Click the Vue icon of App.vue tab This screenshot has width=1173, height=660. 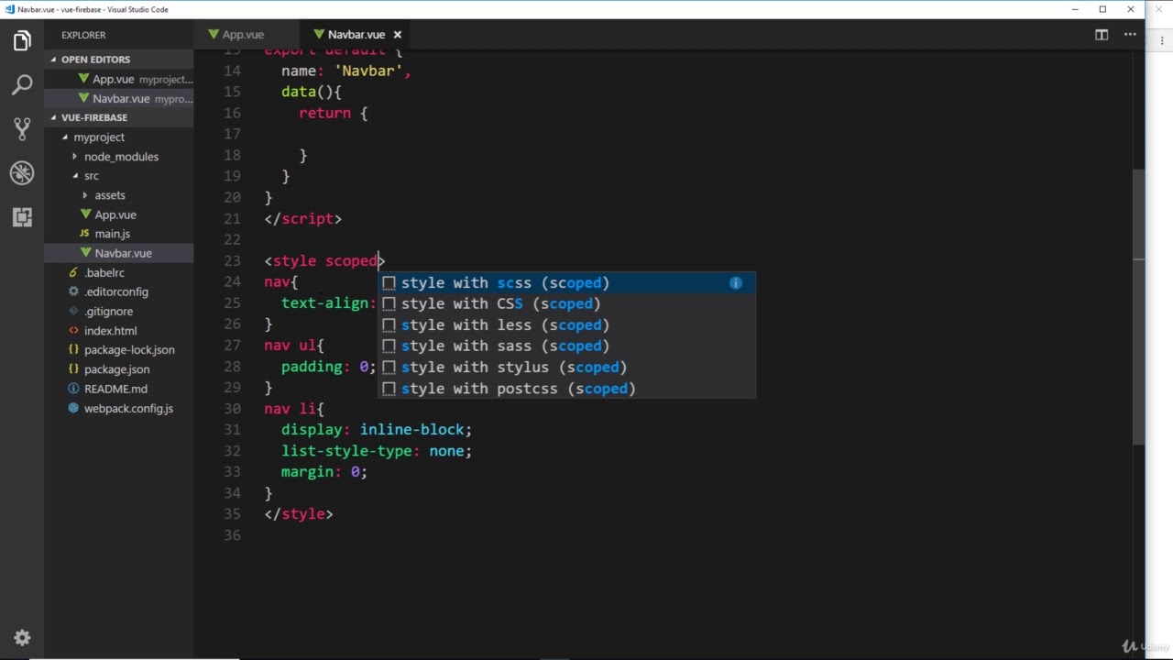click(x=214, y=35)
